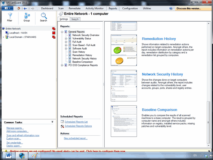Open the Group computers tool
Image resolution: width=213 pixels, height=160 pixels.
pyautogui.click(x=26, y=17)
